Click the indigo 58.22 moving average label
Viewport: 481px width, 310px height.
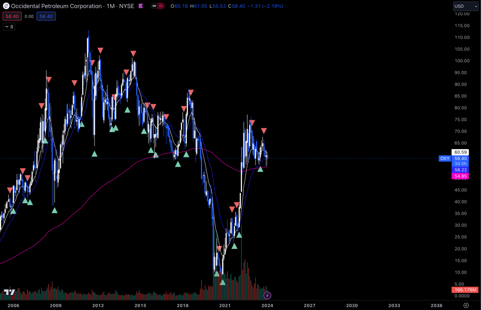click(x=461, y=170)
